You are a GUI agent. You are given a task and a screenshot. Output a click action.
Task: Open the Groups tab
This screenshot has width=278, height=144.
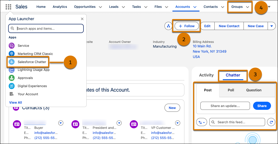pos(237,7)
